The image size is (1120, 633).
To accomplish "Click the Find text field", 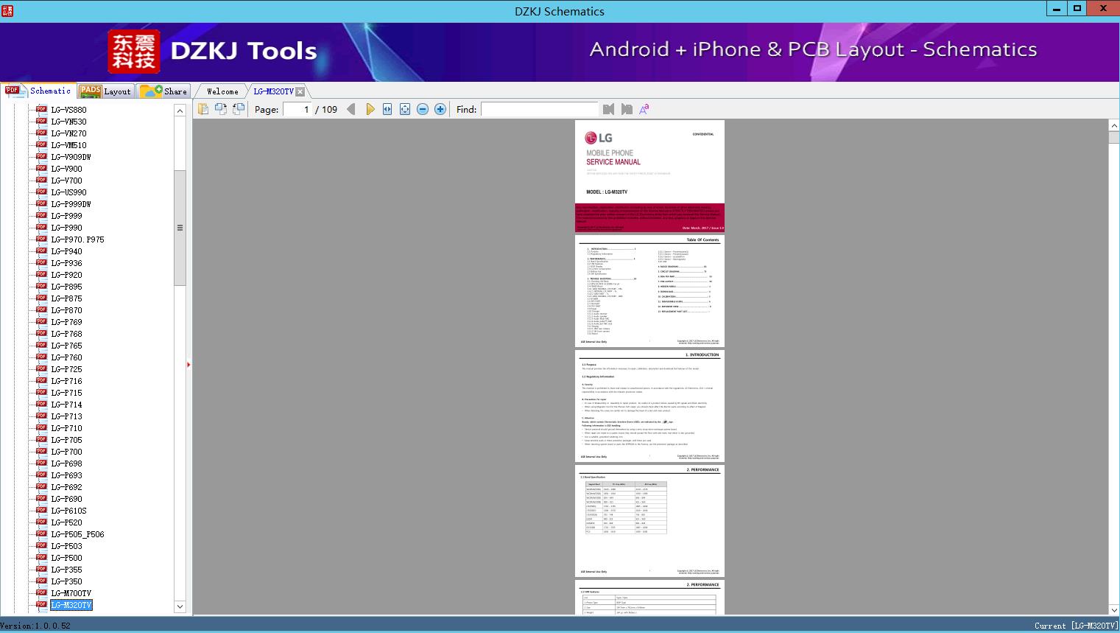I will pyautogui.click(x=540, y=109).
